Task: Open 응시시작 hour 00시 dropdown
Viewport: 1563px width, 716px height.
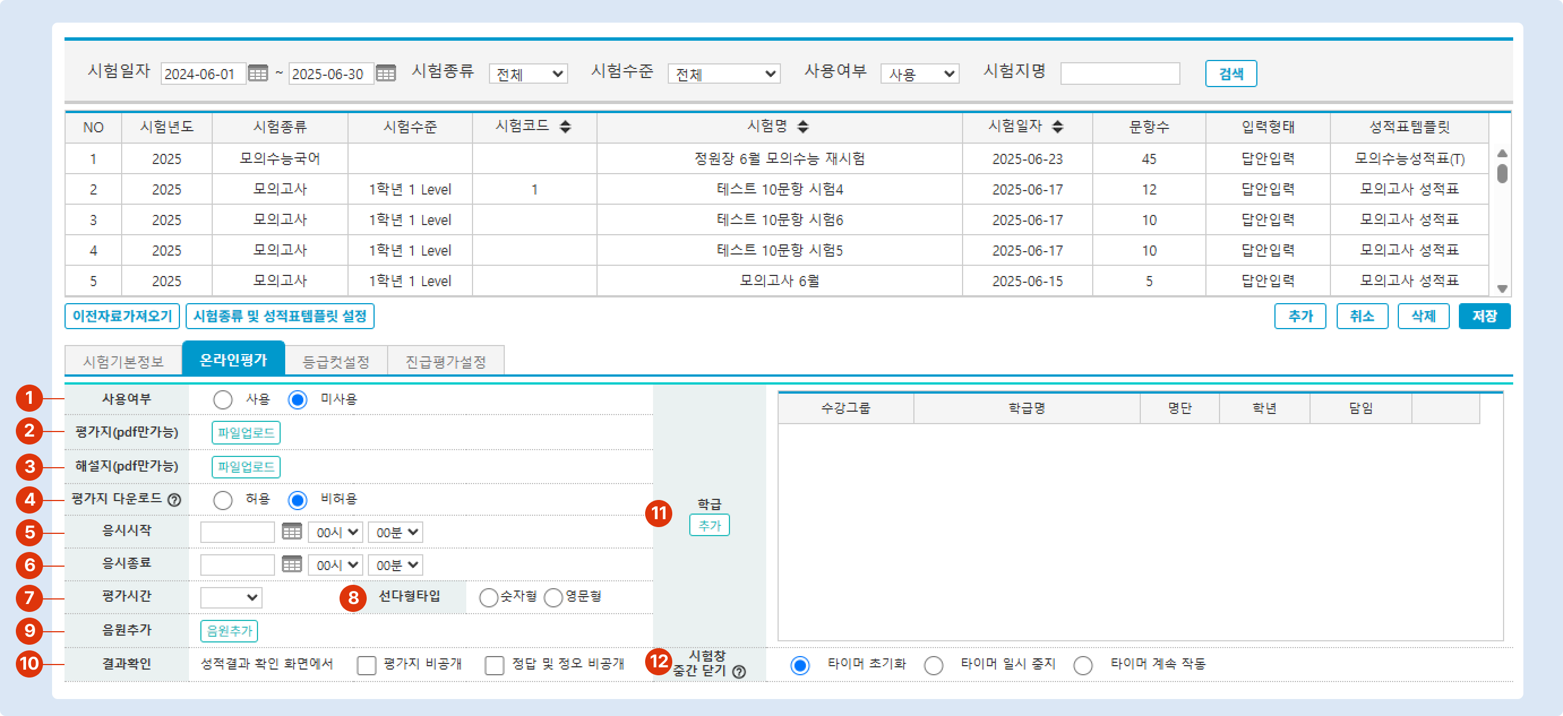Action: tap(335, 532)
